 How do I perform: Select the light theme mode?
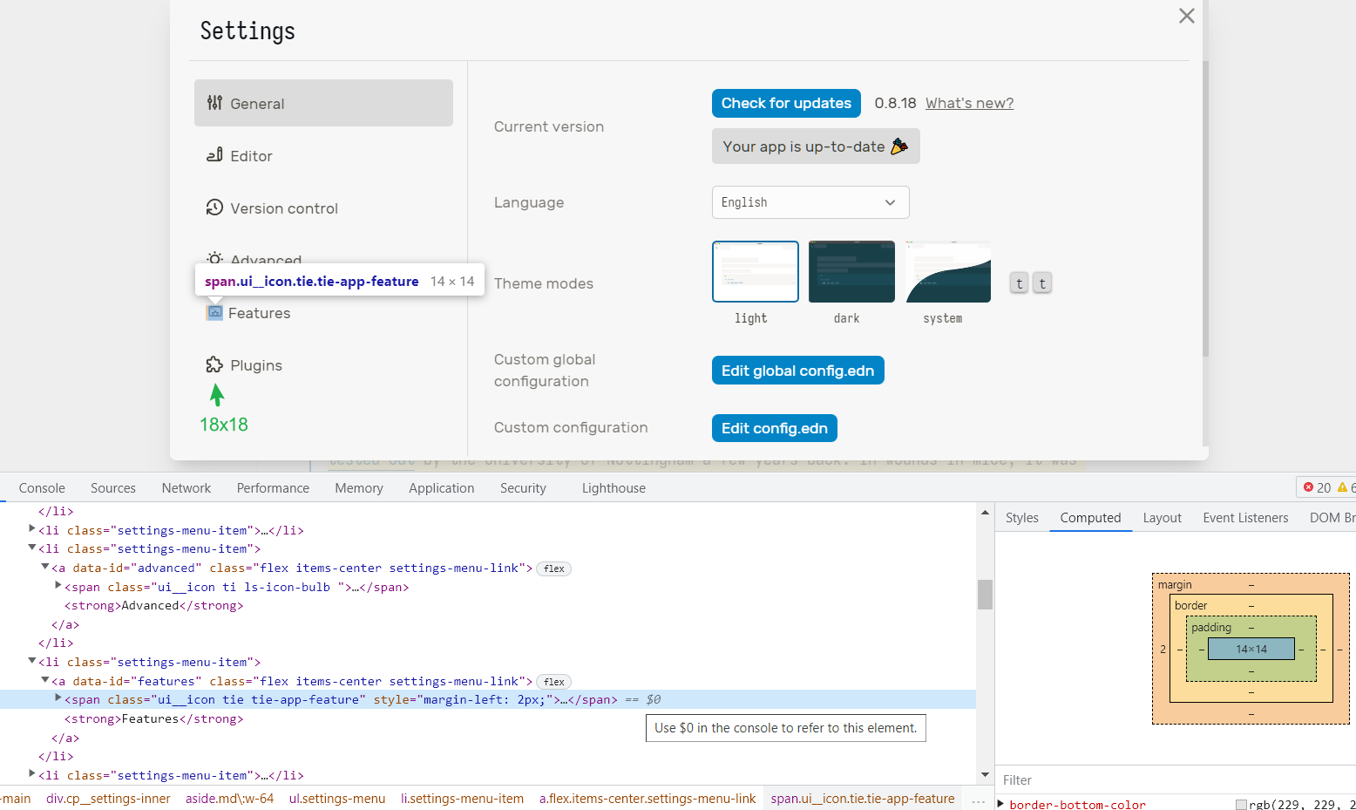(755, 271)
